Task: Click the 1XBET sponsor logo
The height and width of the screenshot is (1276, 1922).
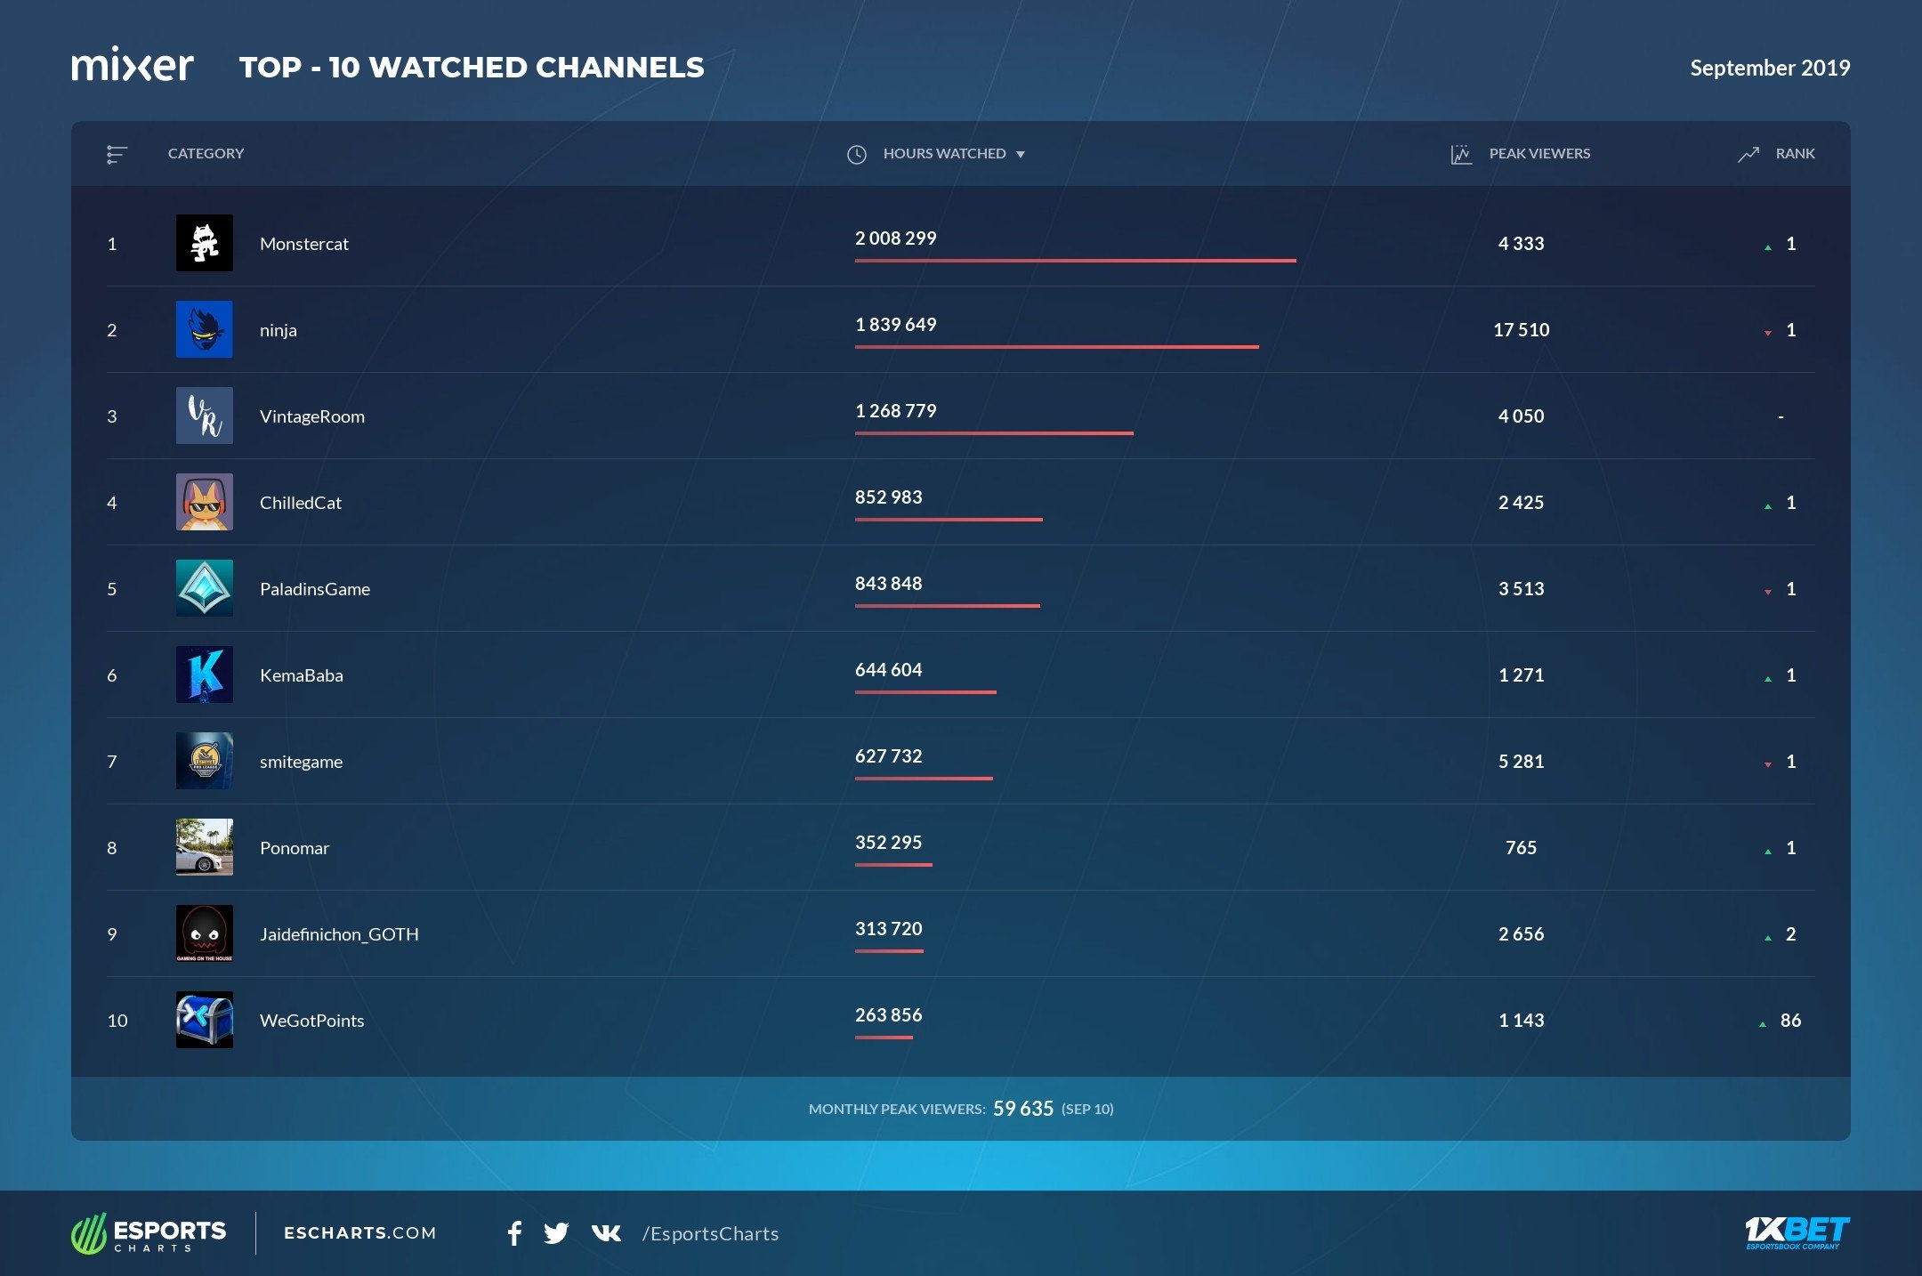Action: tap(1797, 1232)
